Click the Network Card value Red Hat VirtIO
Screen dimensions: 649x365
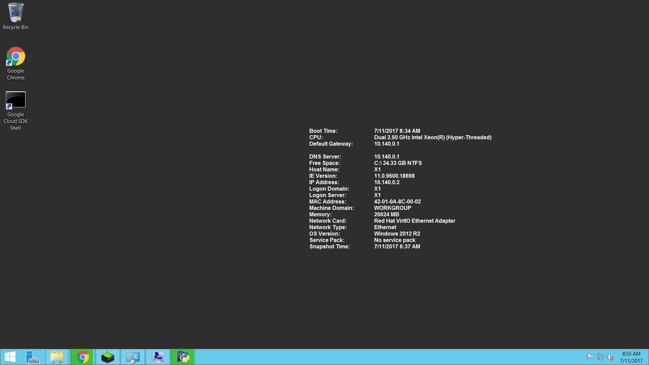point(415,221)
